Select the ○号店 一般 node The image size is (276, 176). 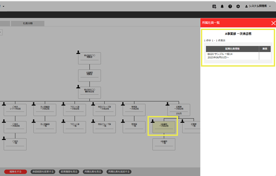(x=15, y=144)
